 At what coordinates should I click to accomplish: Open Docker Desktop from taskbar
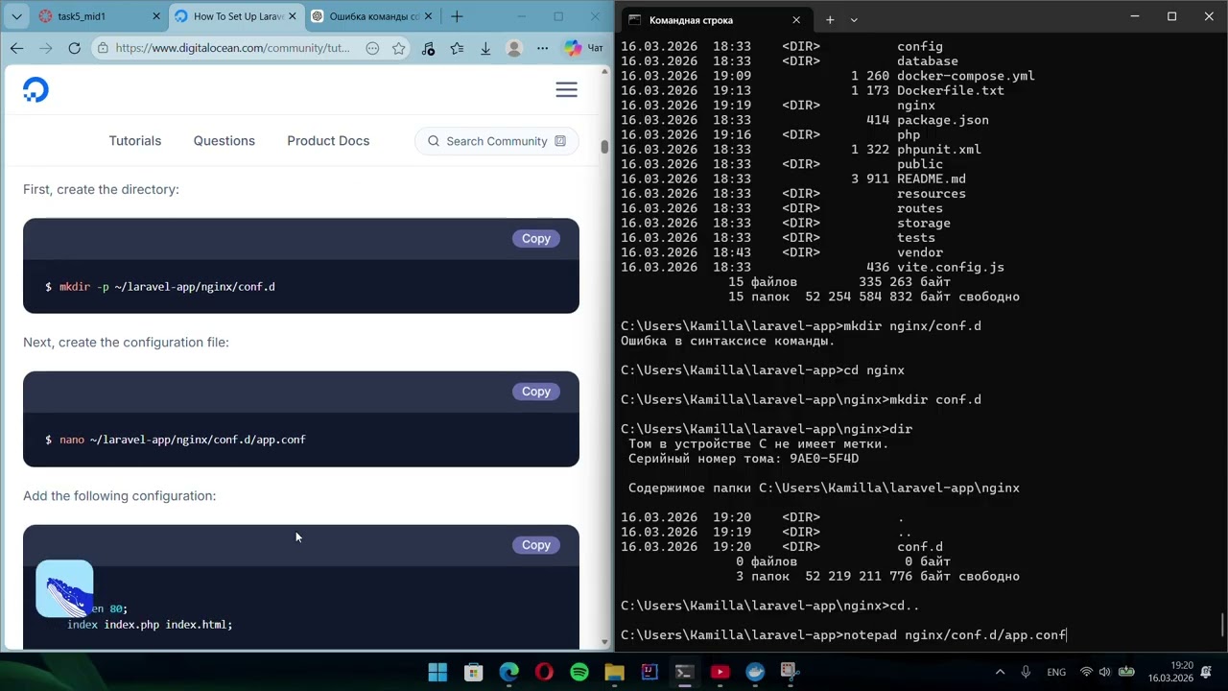point(755,672)
